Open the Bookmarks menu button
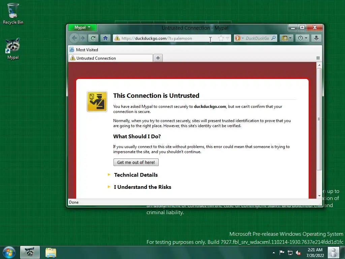This screenshot has height=259, width=345. click(x=286, y=38)
